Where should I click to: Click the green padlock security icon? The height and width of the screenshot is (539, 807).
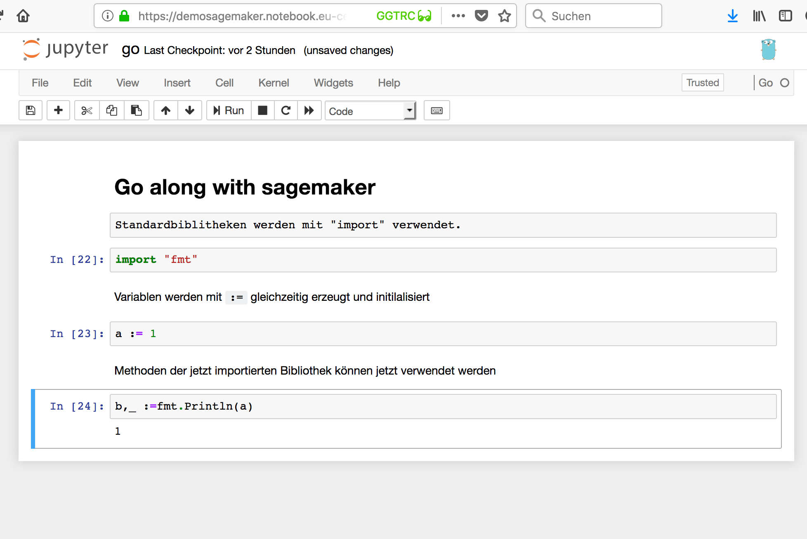(x=124, y=16)
